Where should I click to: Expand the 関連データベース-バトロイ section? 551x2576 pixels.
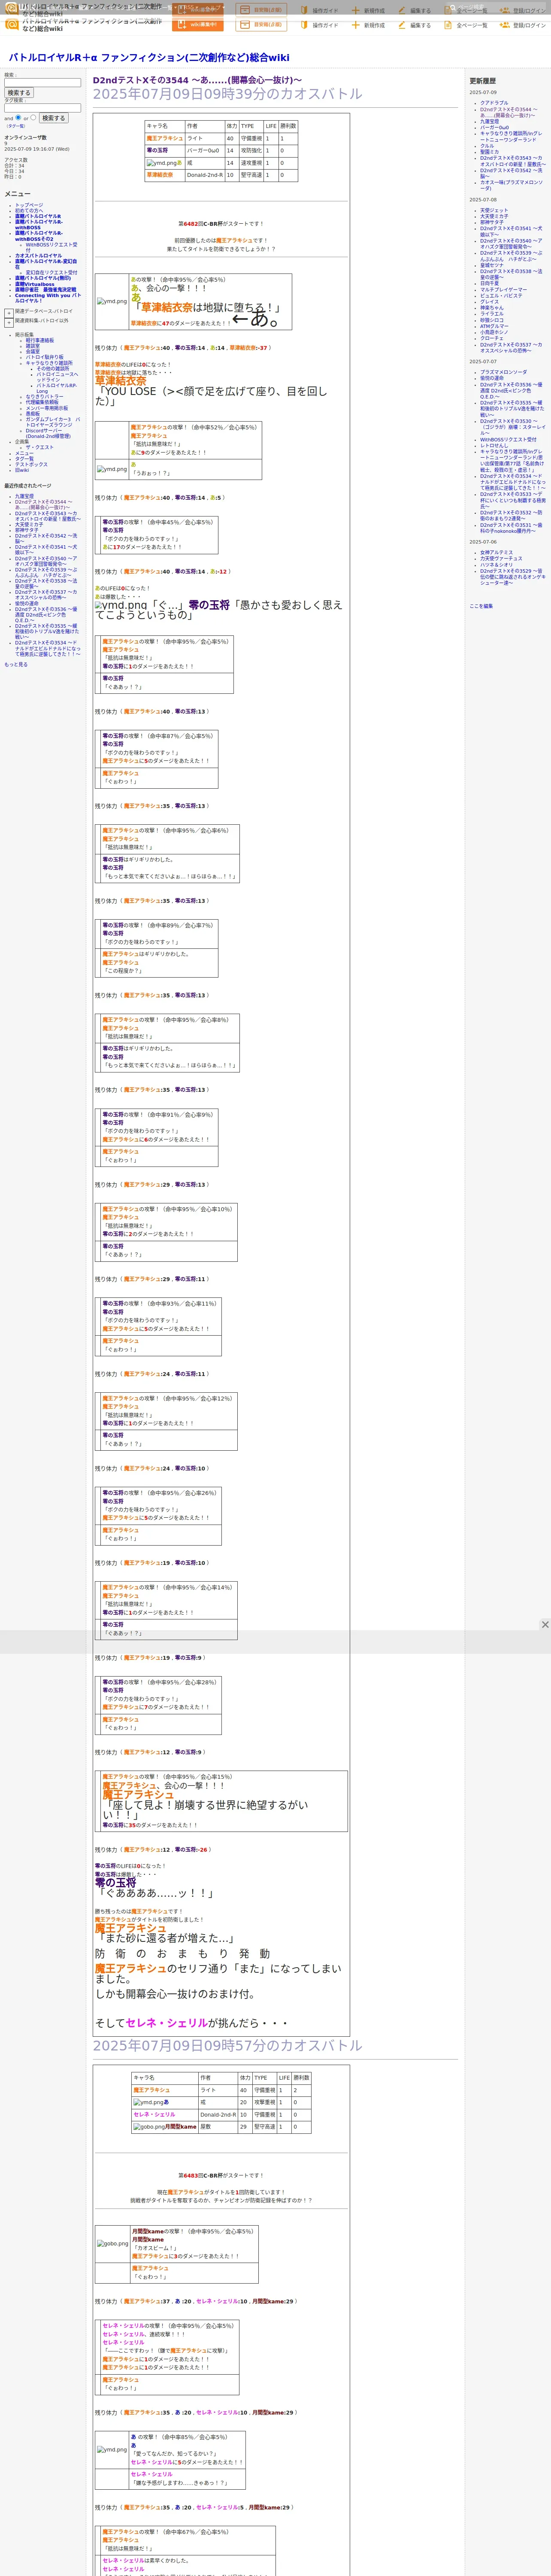point(9,312)
